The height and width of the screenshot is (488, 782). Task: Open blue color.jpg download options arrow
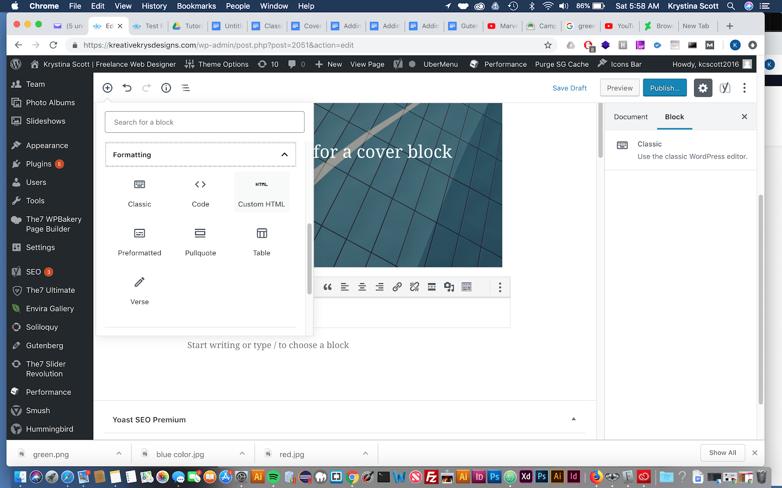(242, 453)
